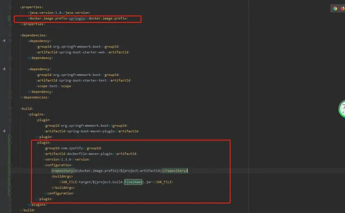Open file preview in Firefox browser
Viewport: 345px width, 213px height.
343,9
